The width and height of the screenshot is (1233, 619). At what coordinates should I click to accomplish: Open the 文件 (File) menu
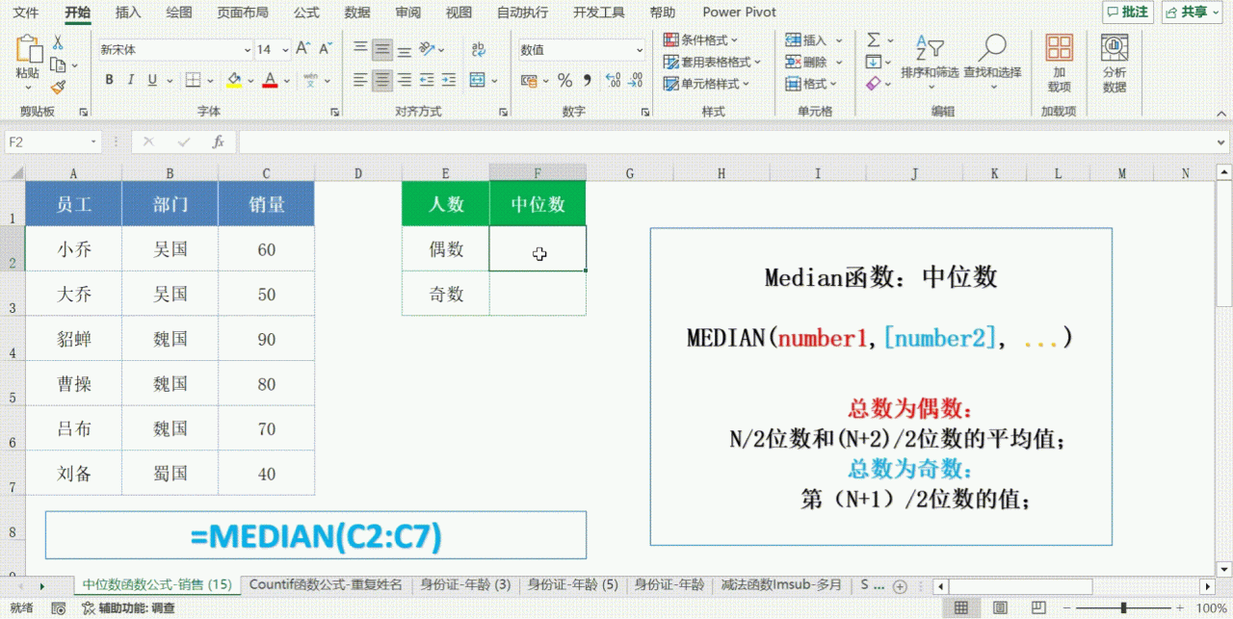(x=26, y=13)
